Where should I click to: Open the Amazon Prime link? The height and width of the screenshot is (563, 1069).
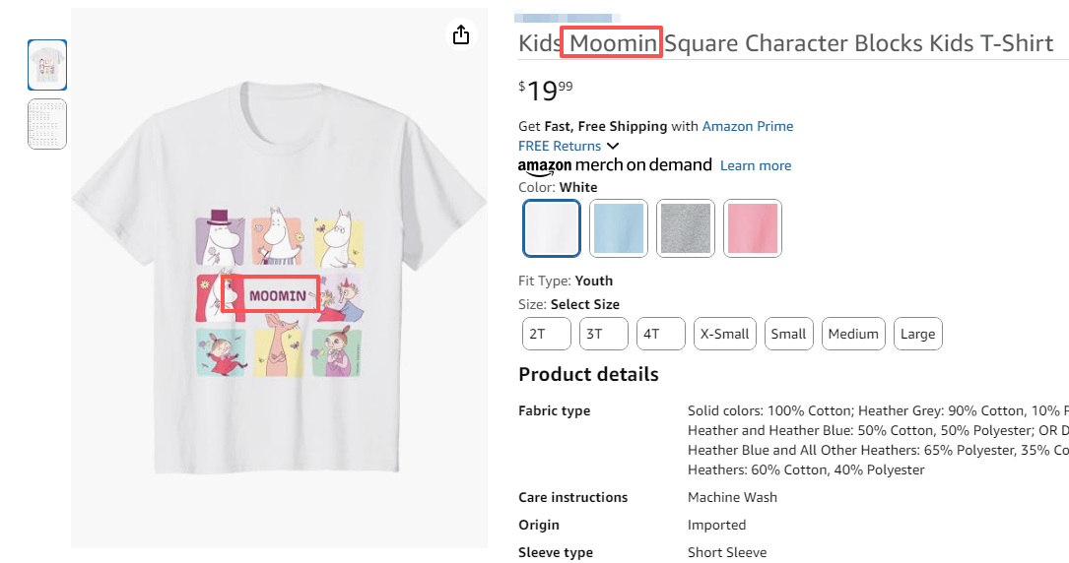click(x=747, y=126)
